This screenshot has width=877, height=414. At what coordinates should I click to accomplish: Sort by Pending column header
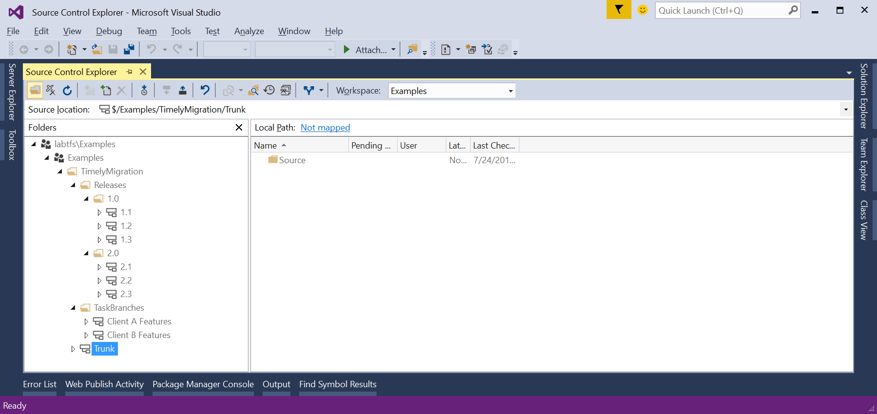click(373, 145)
